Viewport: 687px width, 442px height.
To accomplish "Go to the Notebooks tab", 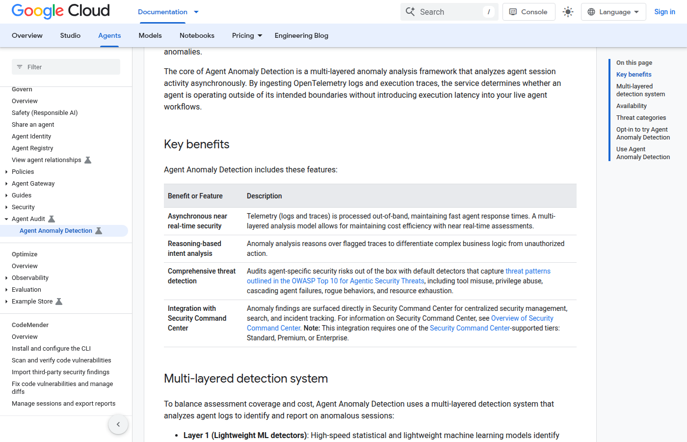I will (197, 35).
